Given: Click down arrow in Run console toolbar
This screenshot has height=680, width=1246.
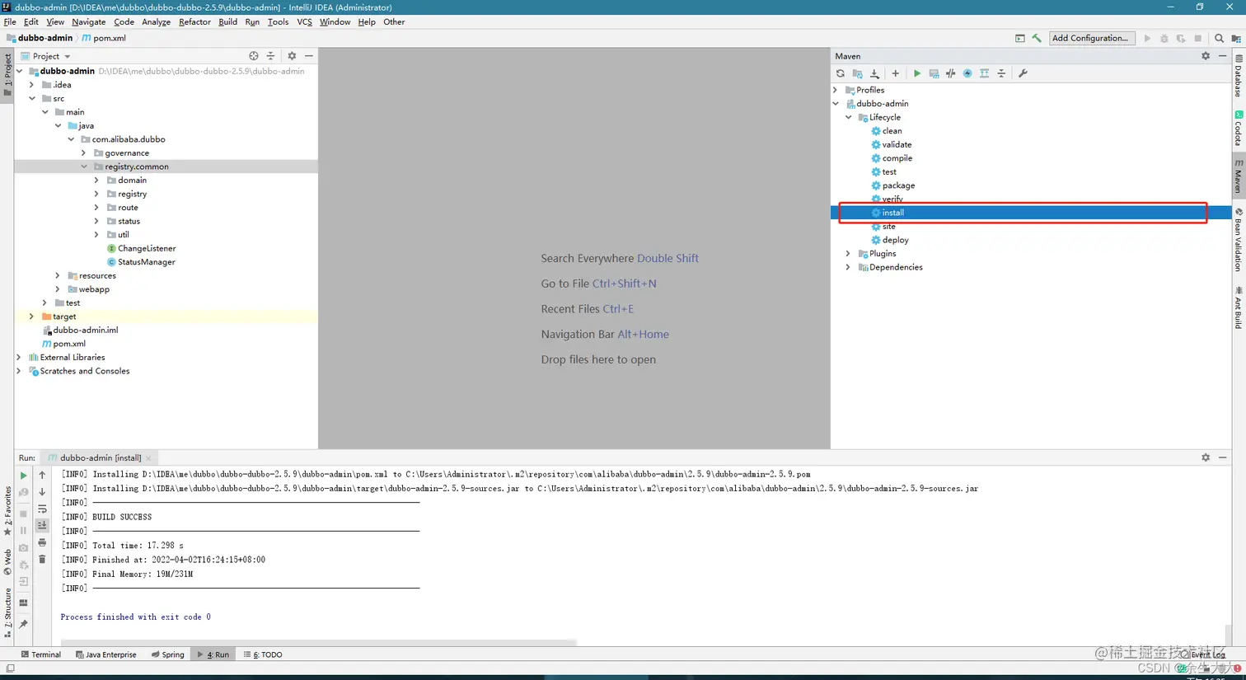Looking at the screenshot, I should click(x=42, y=492).
